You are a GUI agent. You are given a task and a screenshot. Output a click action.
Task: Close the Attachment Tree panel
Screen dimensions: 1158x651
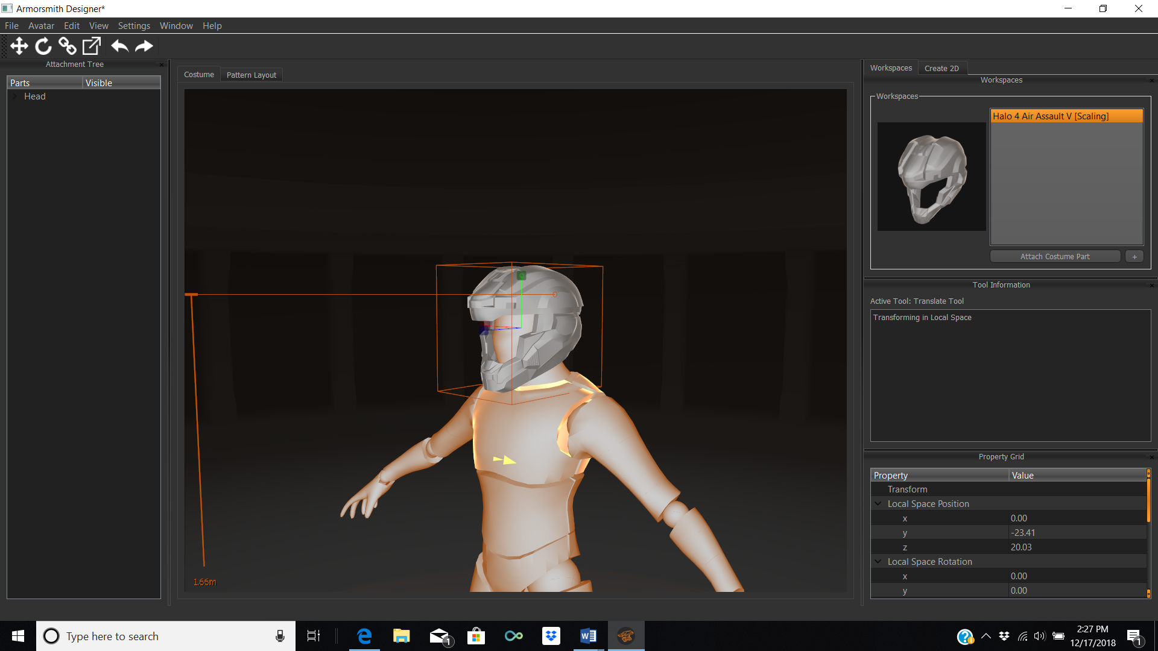pyautogui.click(x=161, y=64)
